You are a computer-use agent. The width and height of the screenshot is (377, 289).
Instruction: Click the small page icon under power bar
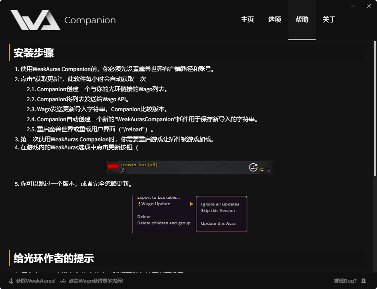(123, 171)
